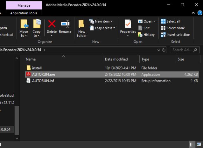Expand the Easy access dropdown arrow
This screenshot has height=148, width=203.
114,28
